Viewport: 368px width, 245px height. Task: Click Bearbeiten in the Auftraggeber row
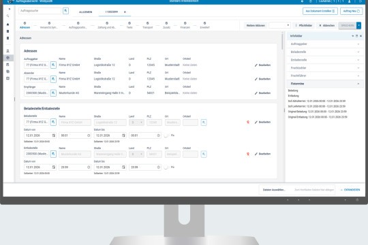pyautogui.click(x=262, y=65)
